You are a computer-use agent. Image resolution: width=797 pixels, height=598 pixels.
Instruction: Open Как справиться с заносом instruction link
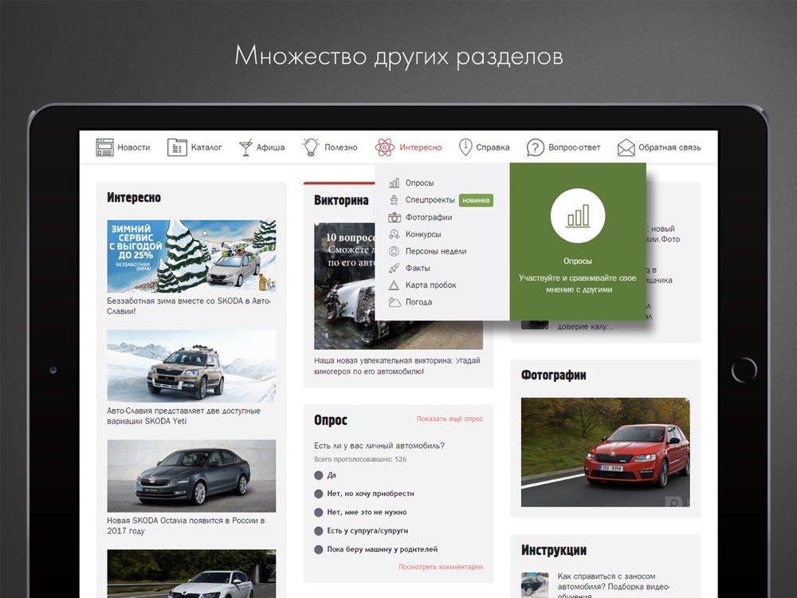click(614, 586)
